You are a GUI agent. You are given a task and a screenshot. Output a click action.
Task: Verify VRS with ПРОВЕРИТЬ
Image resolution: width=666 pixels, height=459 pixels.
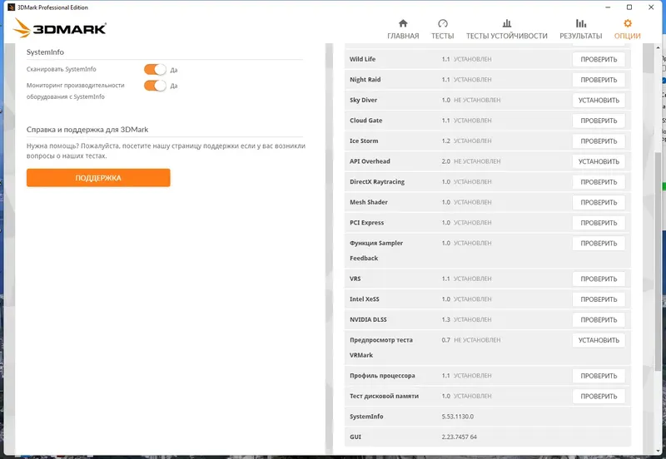(x=599, y=279)
